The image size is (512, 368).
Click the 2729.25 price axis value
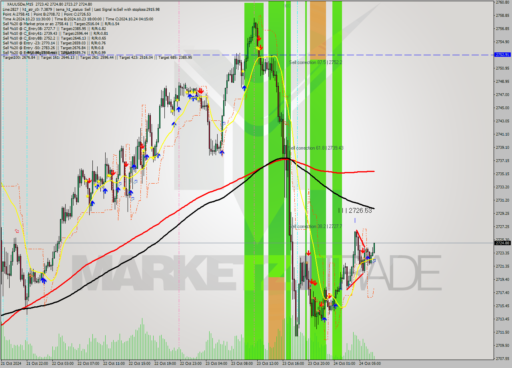coord(502,214)
